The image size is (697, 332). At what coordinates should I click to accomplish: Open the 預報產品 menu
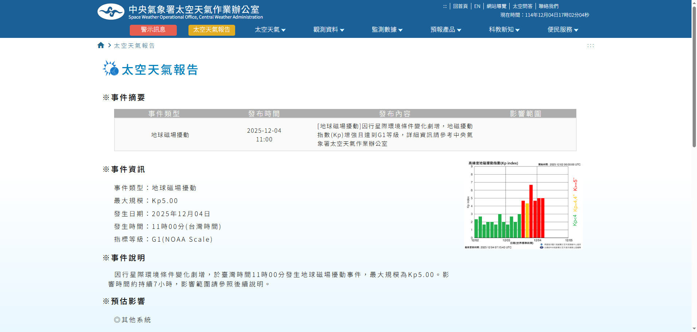[445, 30]
